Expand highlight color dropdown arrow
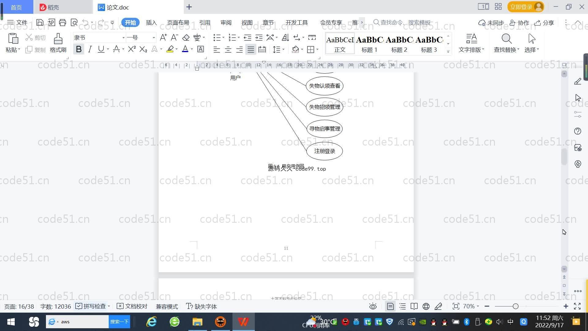This screenshot has width=588, height=331. coord(177,49)
